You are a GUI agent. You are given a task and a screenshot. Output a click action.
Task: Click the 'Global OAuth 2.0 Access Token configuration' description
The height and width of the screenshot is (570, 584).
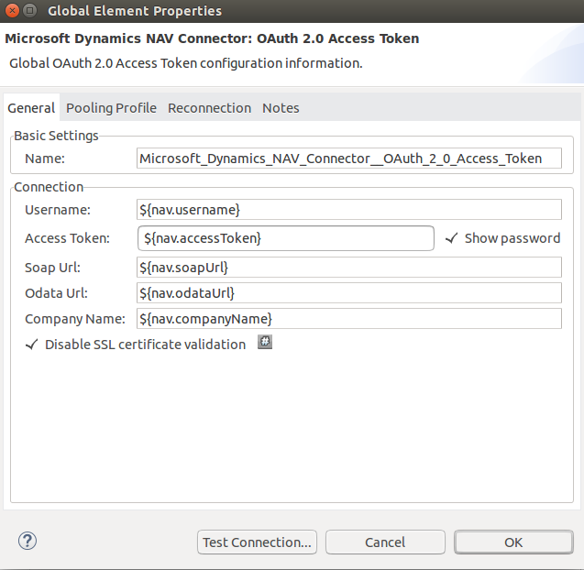(x=186, y=63)
